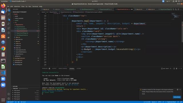
Task: Collapse the boom folder
Action: [x=16, y=14]
